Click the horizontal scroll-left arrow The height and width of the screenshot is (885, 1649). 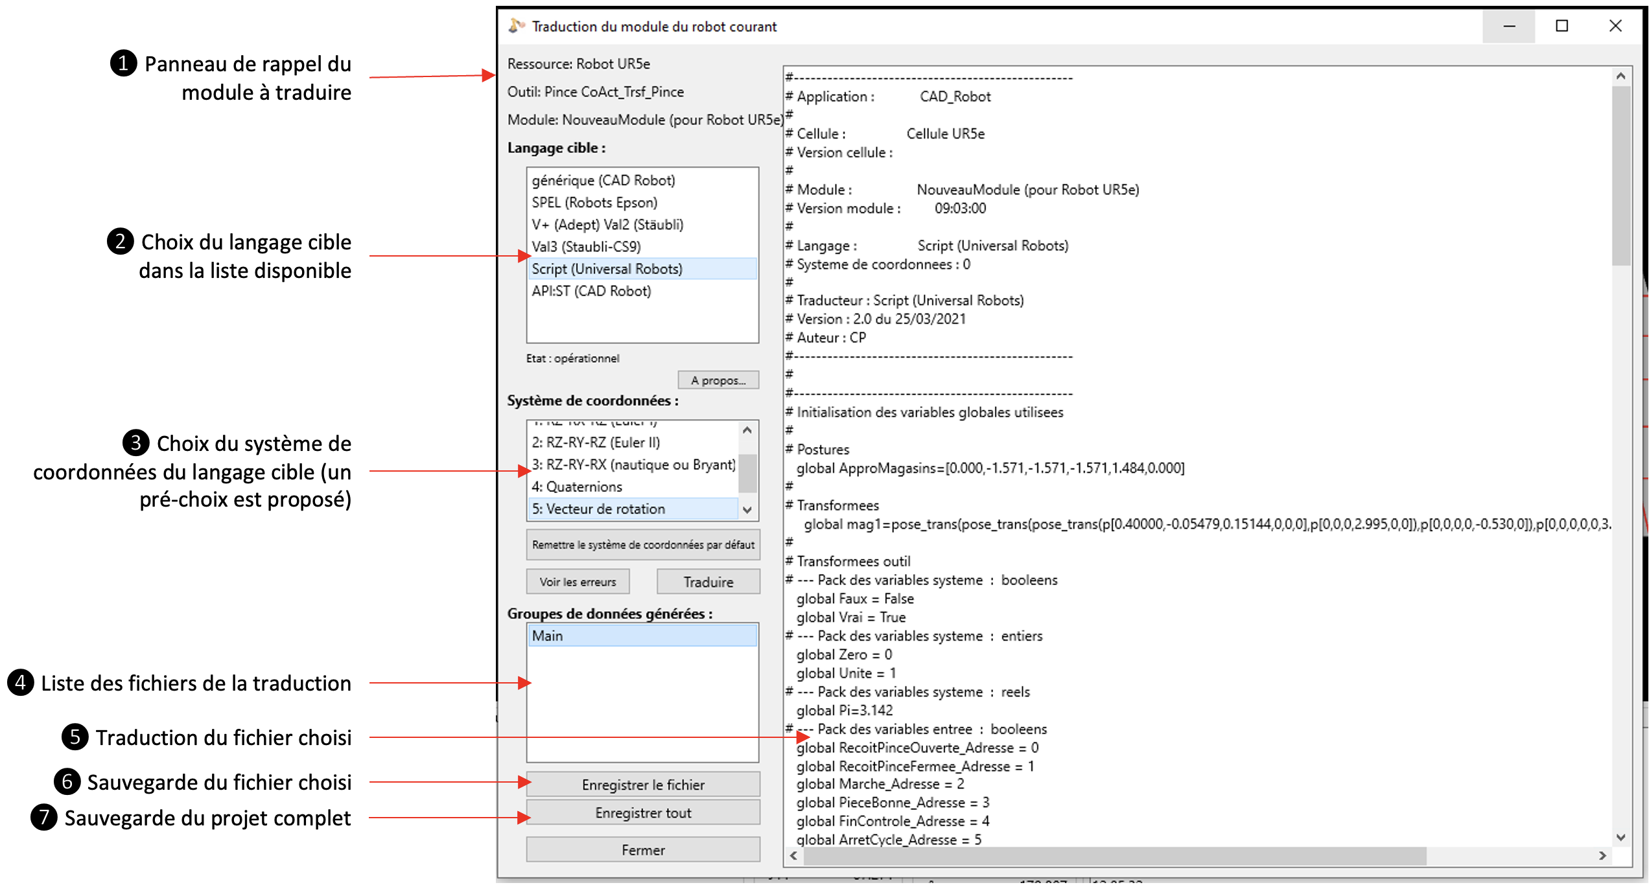(793, 856)
